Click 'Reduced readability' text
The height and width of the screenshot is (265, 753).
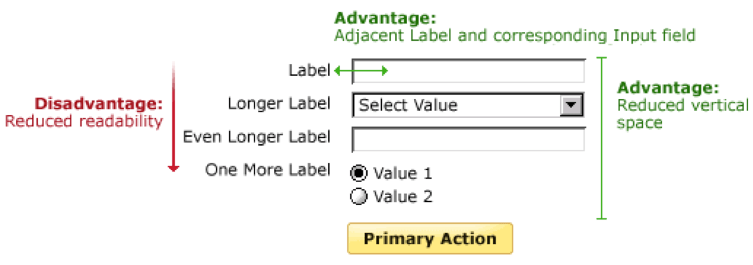tap(84, 122)
